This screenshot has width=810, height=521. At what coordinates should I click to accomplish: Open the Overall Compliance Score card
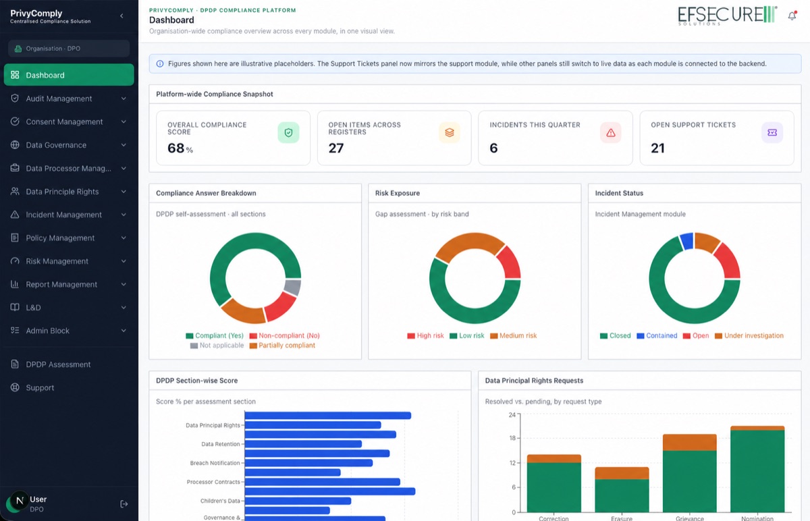[x=233, y=138]
